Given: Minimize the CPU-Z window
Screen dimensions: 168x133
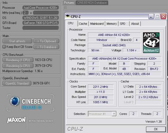Looking at the screenshot, I should [x=151, y=16].
